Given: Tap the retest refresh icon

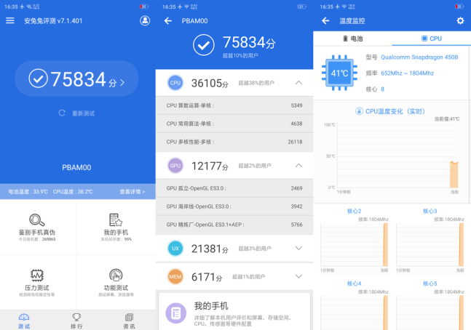Looking at the screenshot, I should pos(62,113).
